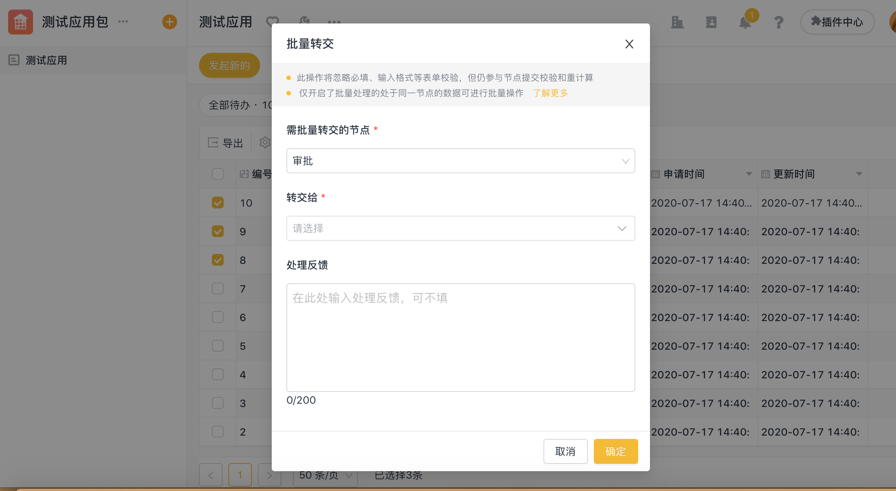Open 插件中心 plugin center
Image resolution: width=896 pixels, height=491 pixels.
click(x=837, y=22)
